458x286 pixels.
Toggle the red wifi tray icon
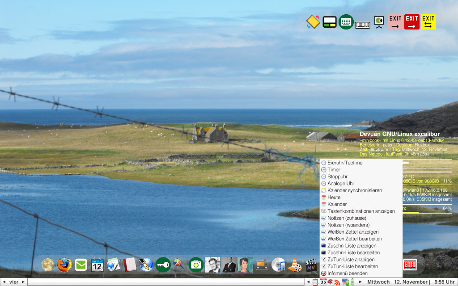point(337,282)
